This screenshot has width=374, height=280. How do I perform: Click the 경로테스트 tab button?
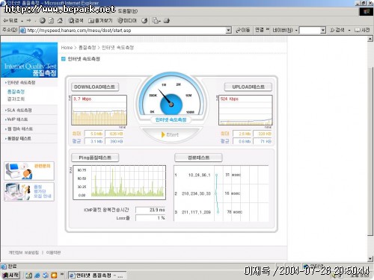coord(198,158)
